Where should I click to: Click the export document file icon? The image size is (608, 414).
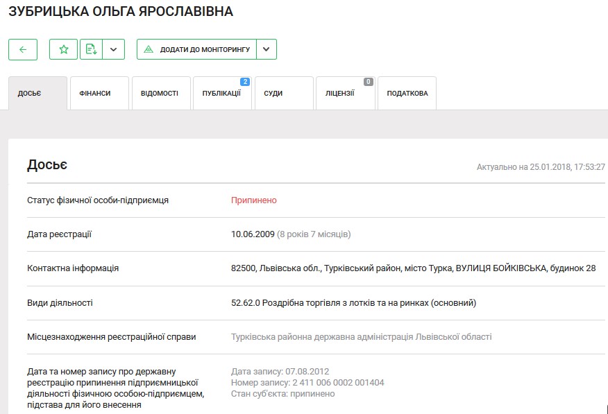(x=91, y=49)
